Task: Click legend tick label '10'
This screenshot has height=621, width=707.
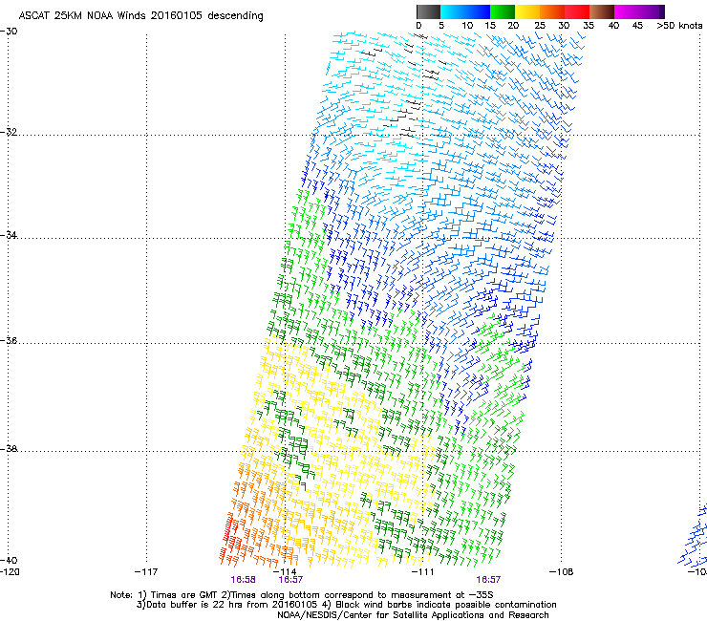Action: click(467, 26)
